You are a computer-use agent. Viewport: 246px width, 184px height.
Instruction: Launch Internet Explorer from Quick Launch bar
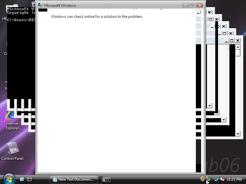[x=22, y=179]
